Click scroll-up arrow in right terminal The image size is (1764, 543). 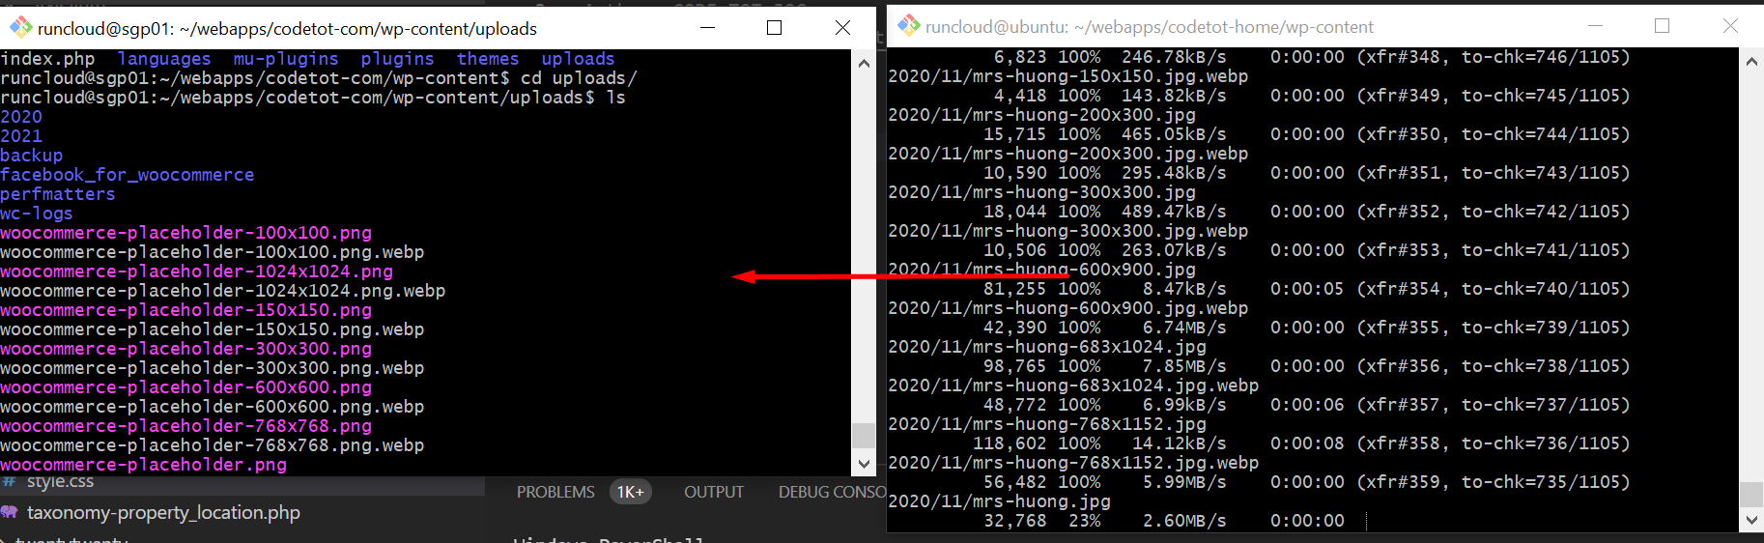[x=1751, y=61]
